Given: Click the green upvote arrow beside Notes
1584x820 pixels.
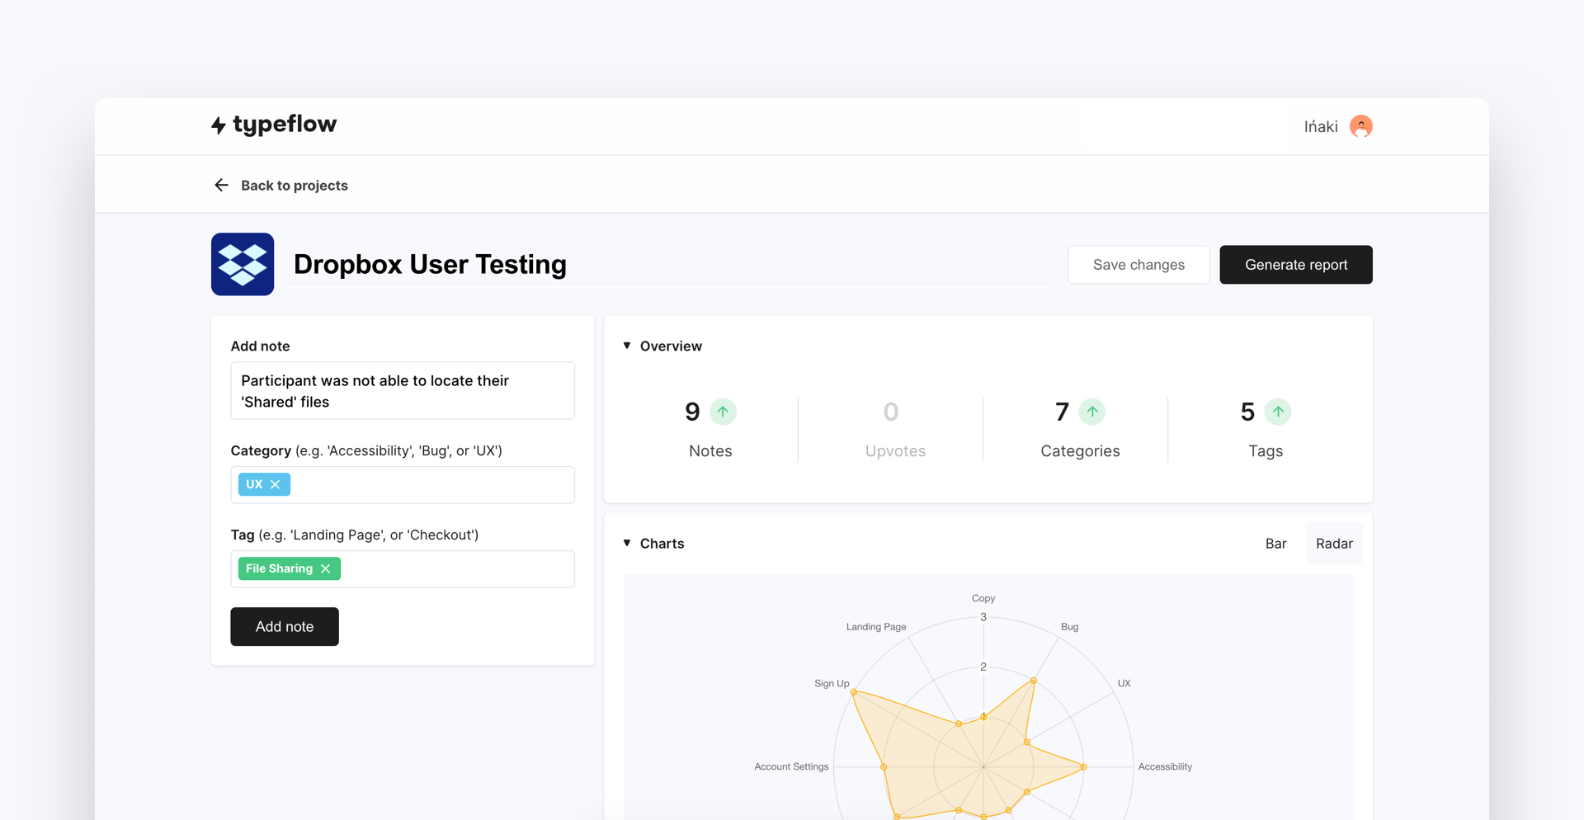Looking at the screenshot, I should click(x=724, y=412).
